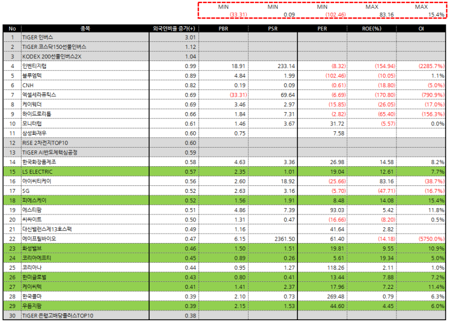
Task: Select the 'LS ELECTRIC' cell
Action: (85, 171)
